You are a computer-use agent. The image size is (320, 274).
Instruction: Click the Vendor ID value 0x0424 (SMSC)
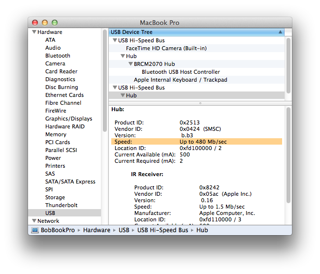pyautogui.click(x=200, y=129)
